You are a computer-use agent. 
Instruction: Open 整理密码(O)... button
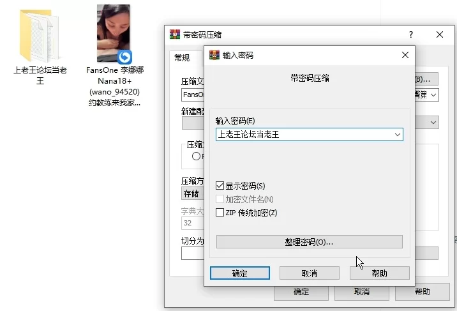coord(310,242)
